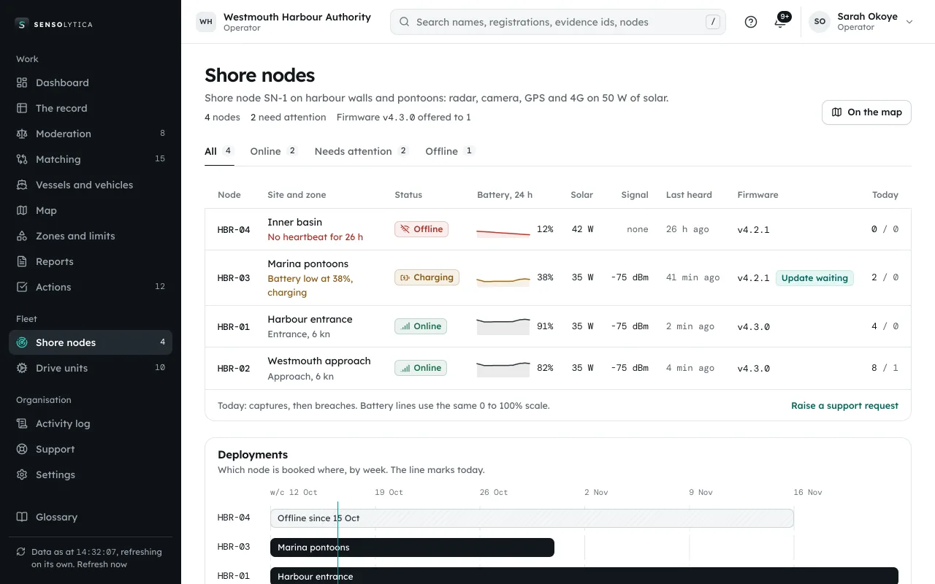Click the Shore nodes radar icon
The height and width of the screenshot is (584, 935).
point(22,342)
